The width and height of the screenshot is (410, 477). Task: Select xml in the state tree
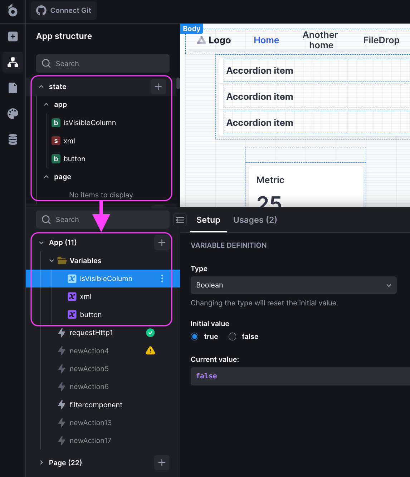[69, 141]
